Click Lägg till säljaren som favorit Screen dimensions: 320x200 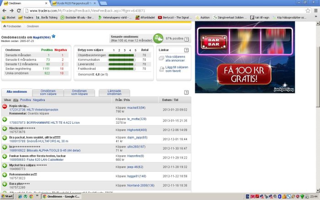177,69
